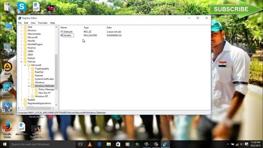This screenshot has width=263, height=148.
Task: Select the Realtek key
Action: coord(31,99)
